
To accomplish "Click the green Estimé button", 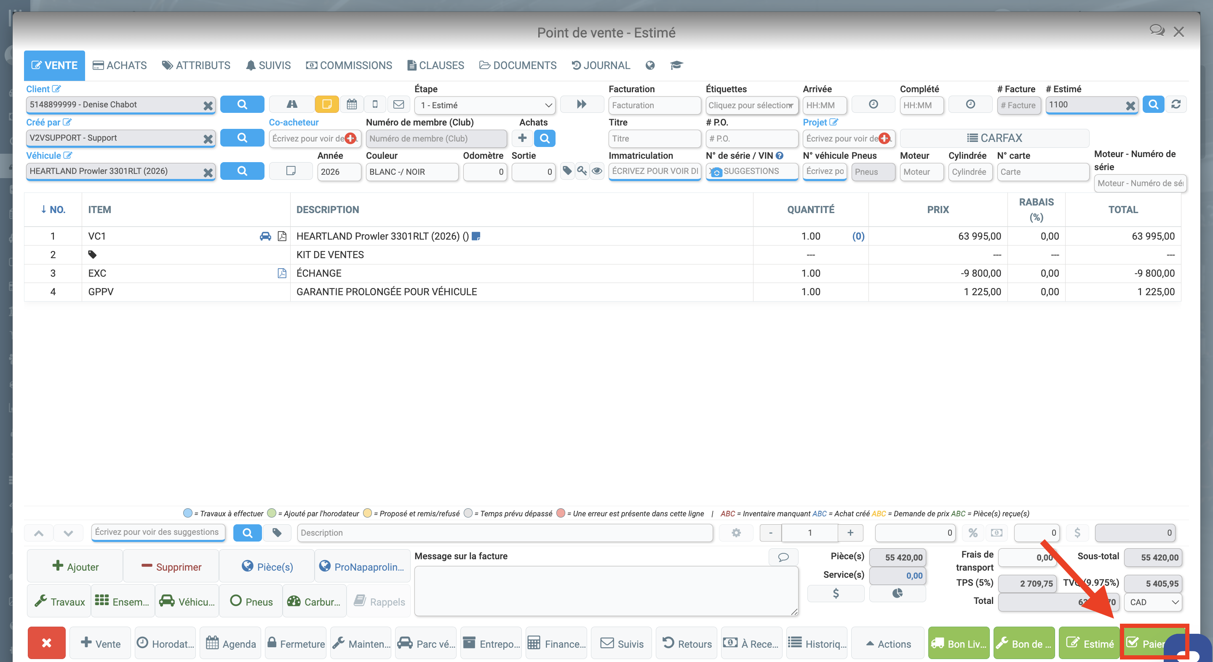I will (1090, 643).
